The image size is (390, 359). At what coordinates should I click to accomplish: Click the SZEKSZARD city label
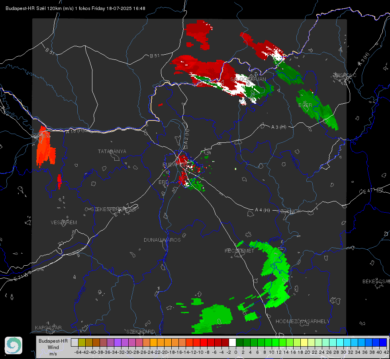[x=141, y=331]
